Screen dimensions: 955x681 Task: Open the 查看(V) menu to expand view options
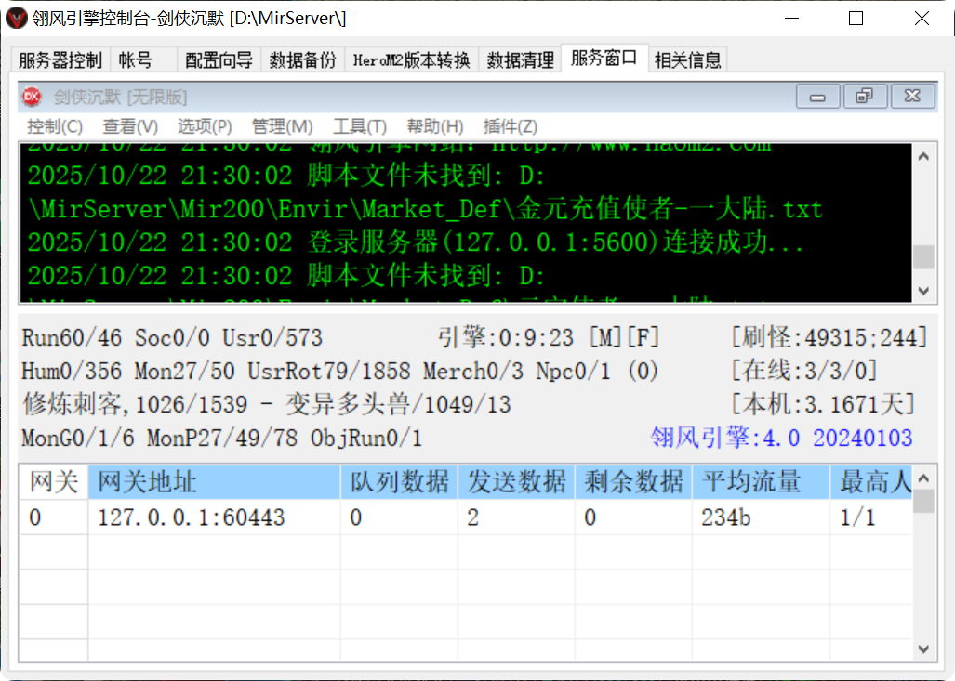tap(129, 127)
